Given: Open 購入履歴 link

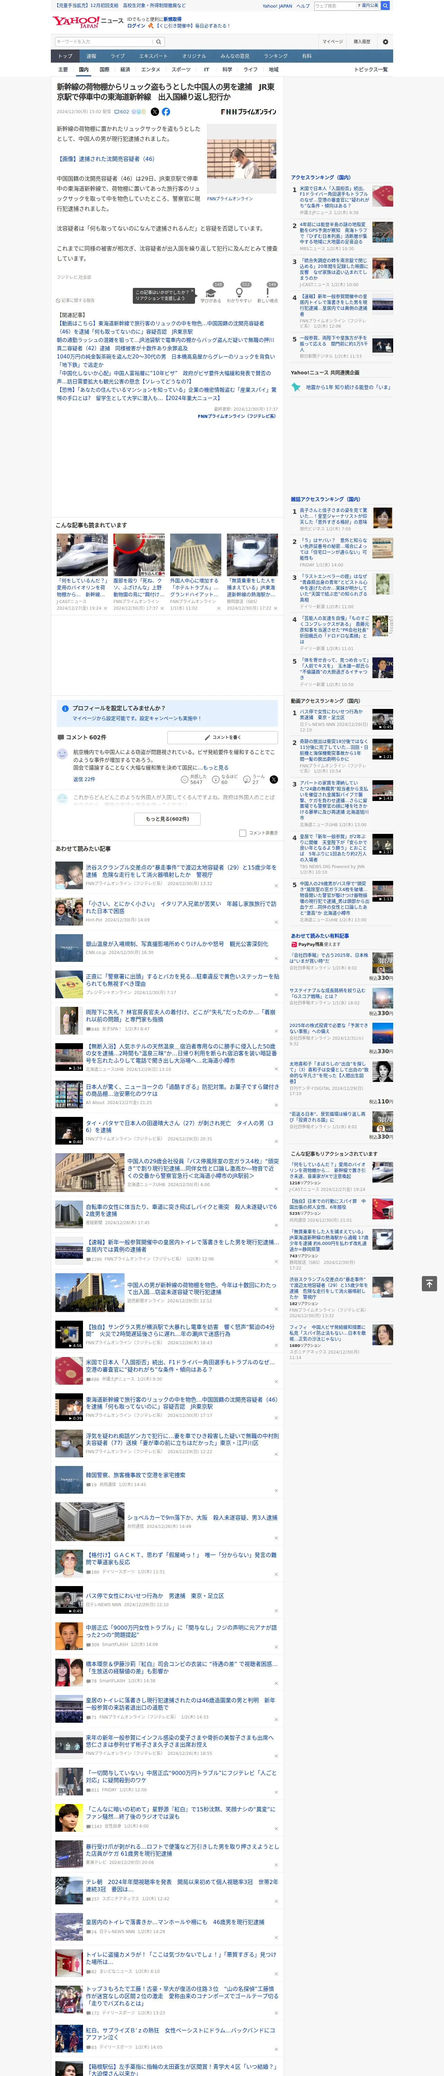Looking at the screenshot, I should coord(362,42).
